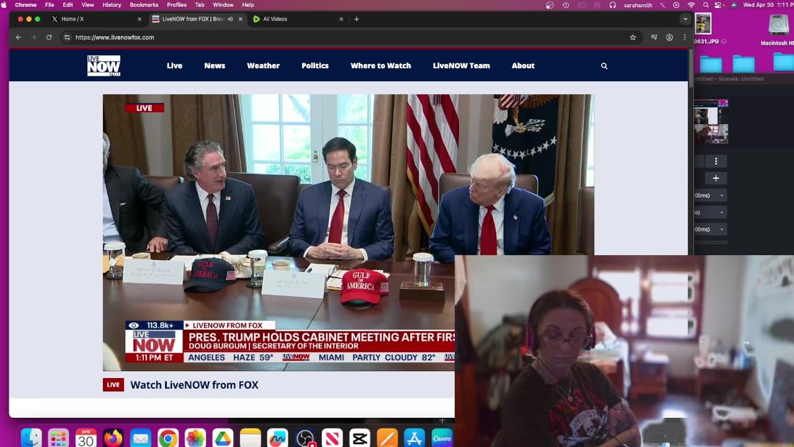Click the Wi-Fi status icon
The width and height of the screenshot is (794, 447).
pyautogui.click(x=692, y=5)
